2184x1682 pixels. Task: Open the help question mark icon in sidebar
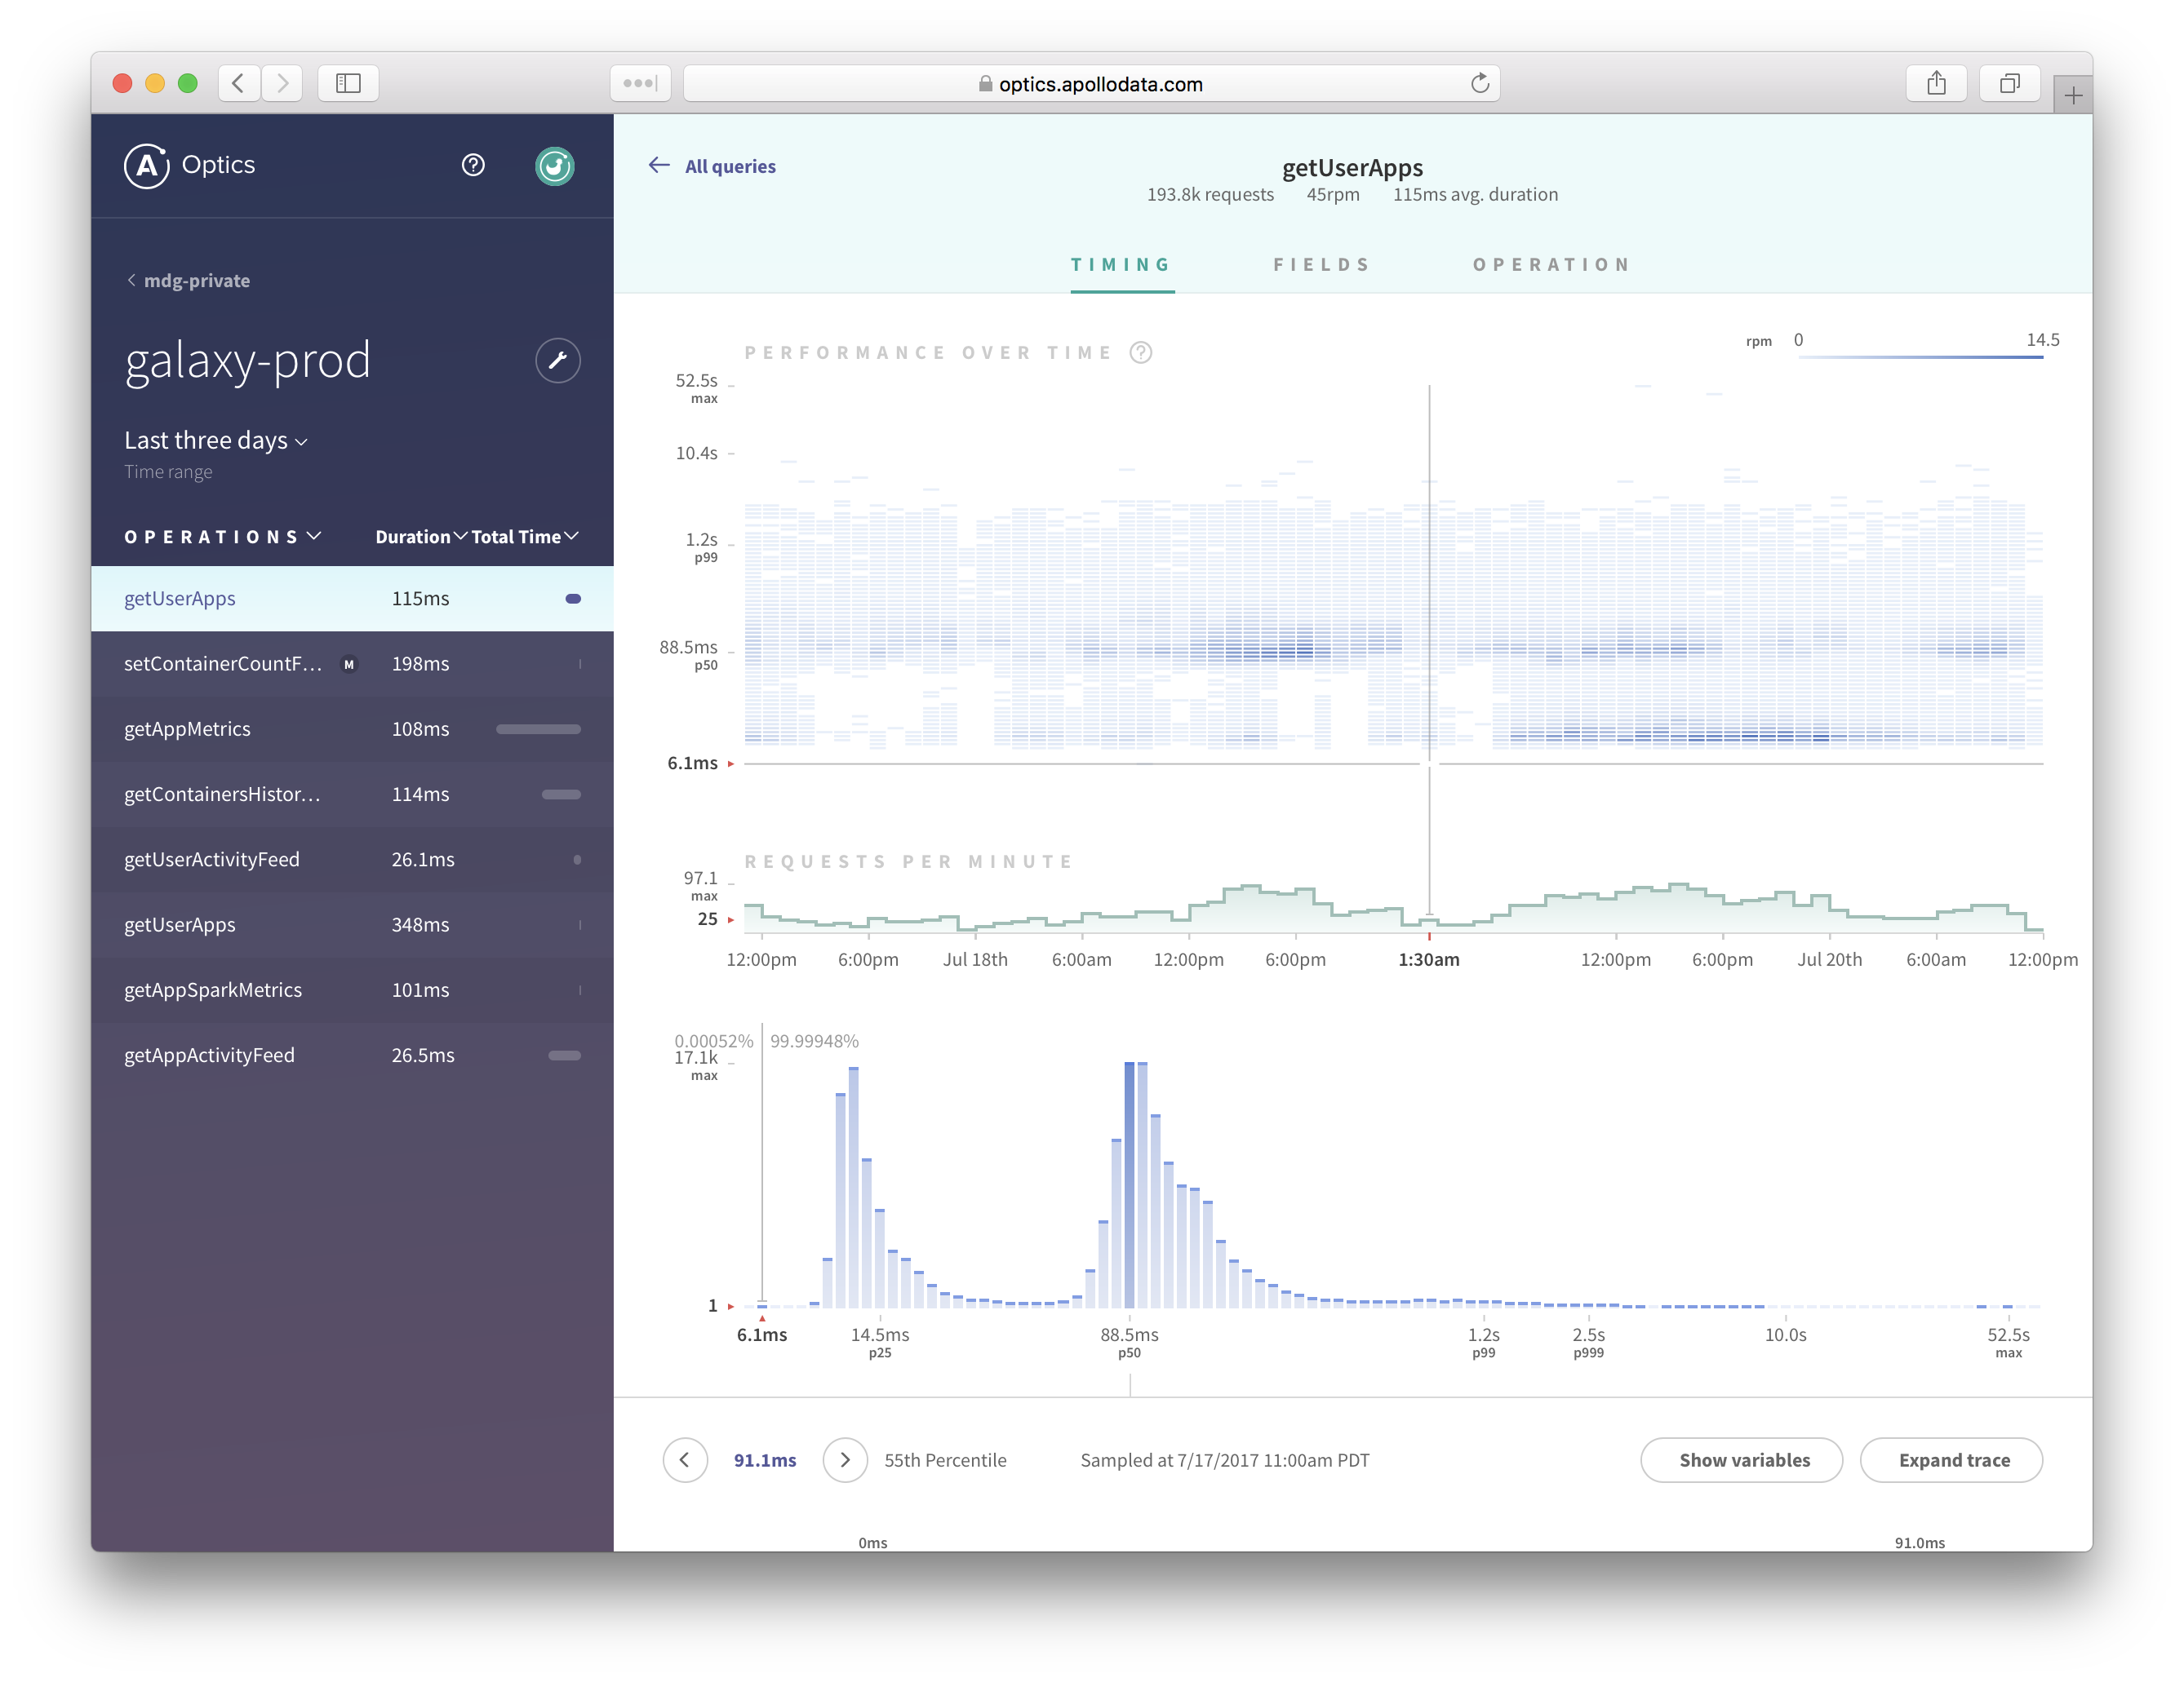[x=473, y=166]
